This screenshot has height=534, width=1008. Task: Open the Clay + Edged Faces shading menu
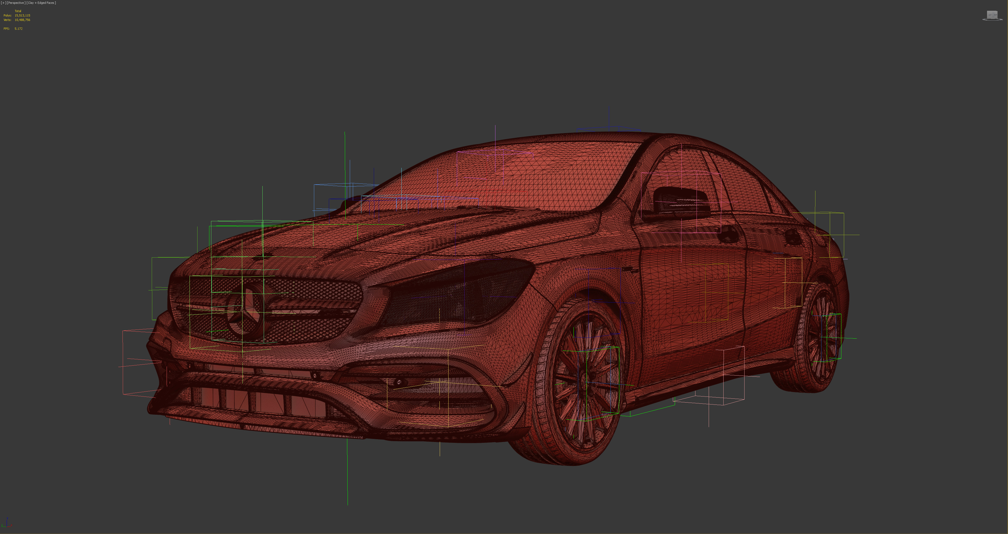[x=41, y=3]
